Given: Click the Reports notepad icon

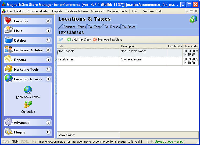Looking at the screenshot, I should pos(8,59).
